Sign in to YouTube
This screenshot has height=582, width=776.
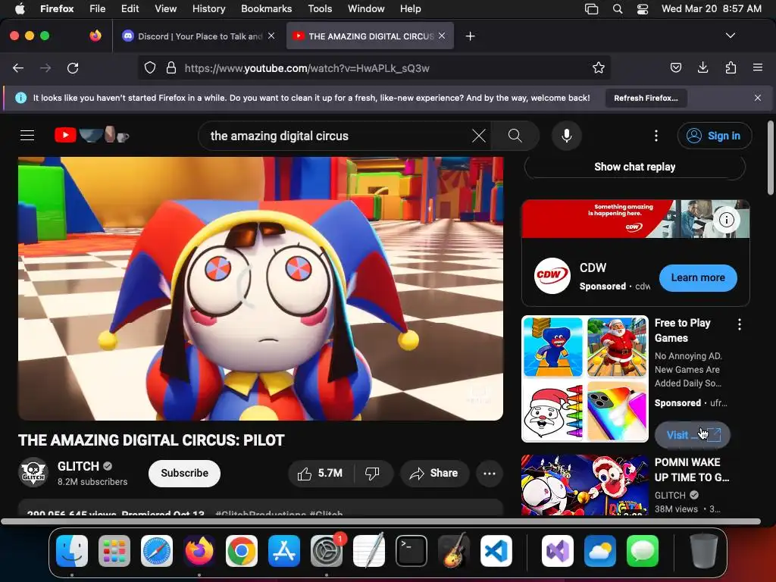[715, 136]
